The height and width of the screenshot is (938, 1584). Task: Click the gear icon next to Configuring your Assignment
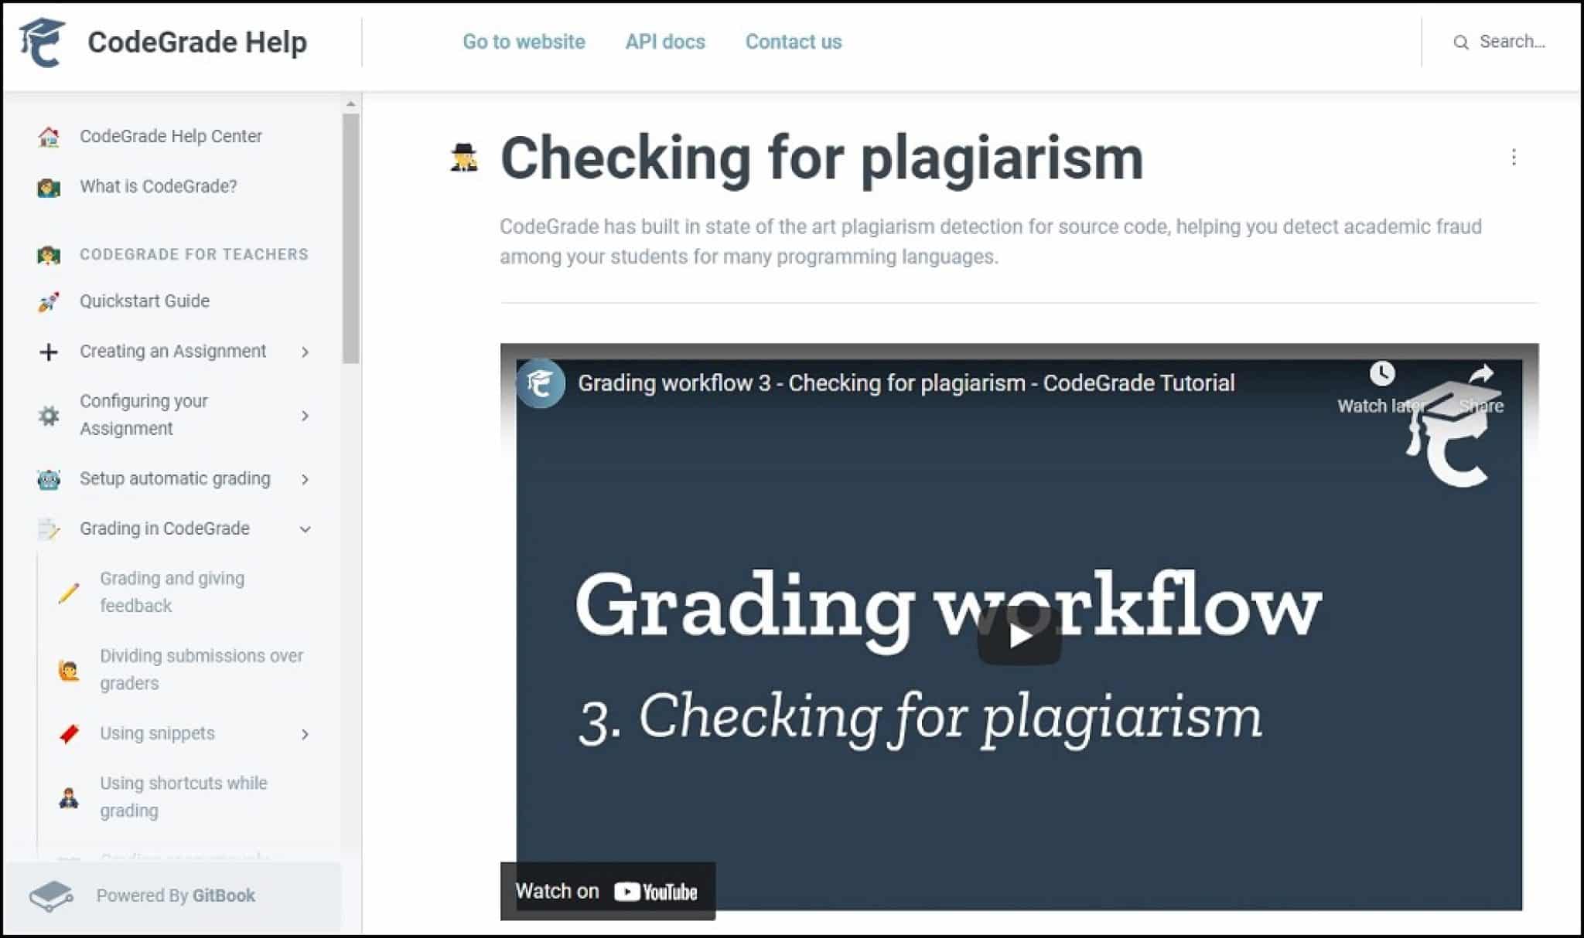click(49, 415)
